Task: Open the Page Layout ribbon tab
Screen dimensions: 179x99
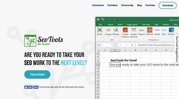Action: (132, 24)
